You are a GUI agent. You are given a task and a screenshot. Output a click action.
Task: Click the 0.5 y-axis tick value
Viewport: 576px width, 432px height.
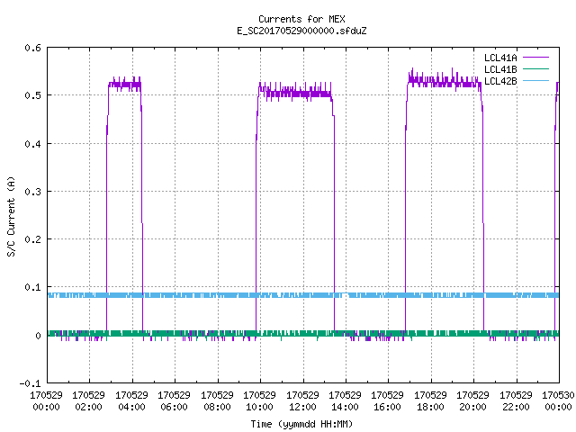[32, 95]
